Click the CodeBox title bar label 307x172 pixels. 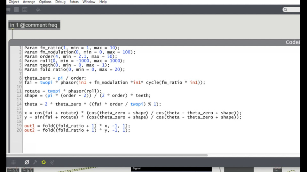(293, 42)
